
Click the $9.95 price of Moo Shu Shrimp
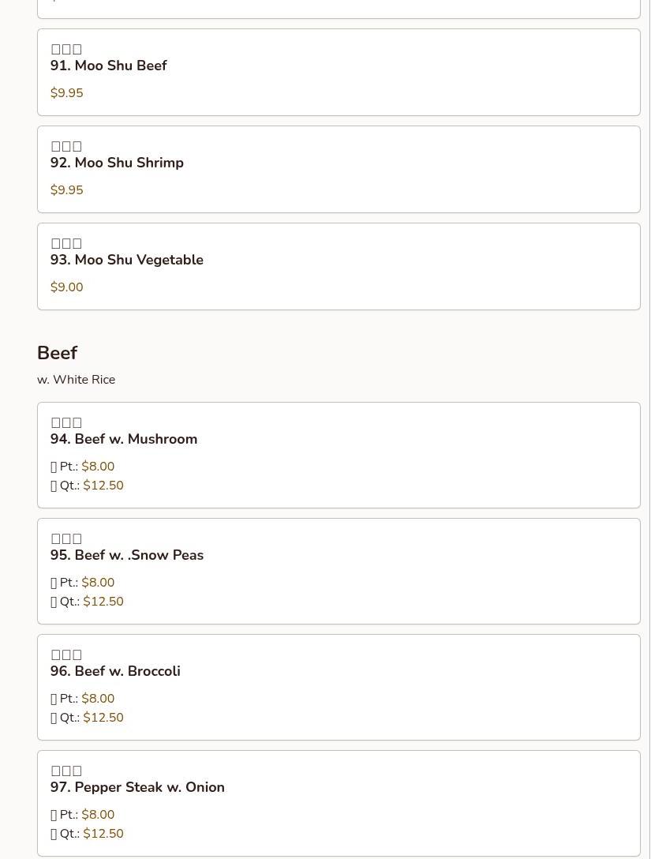click(x=66, y=190)
